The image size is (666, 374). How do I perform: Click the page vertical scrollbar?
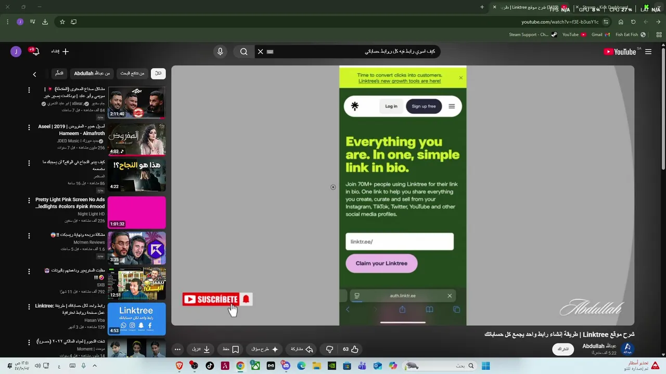[663, 109]
